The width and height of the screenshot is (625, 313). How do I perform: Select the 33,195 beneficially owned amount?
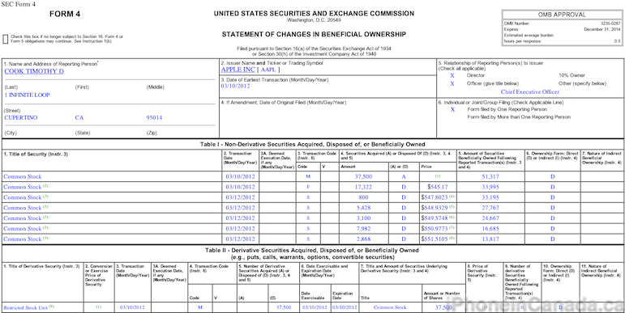tap(490, 197)
